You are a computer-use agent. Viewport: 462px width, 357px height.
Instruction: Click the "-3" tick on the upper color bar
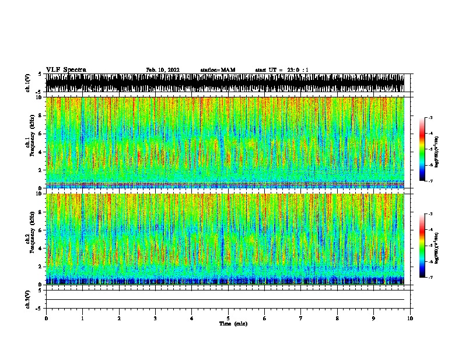tap(430, 117)
